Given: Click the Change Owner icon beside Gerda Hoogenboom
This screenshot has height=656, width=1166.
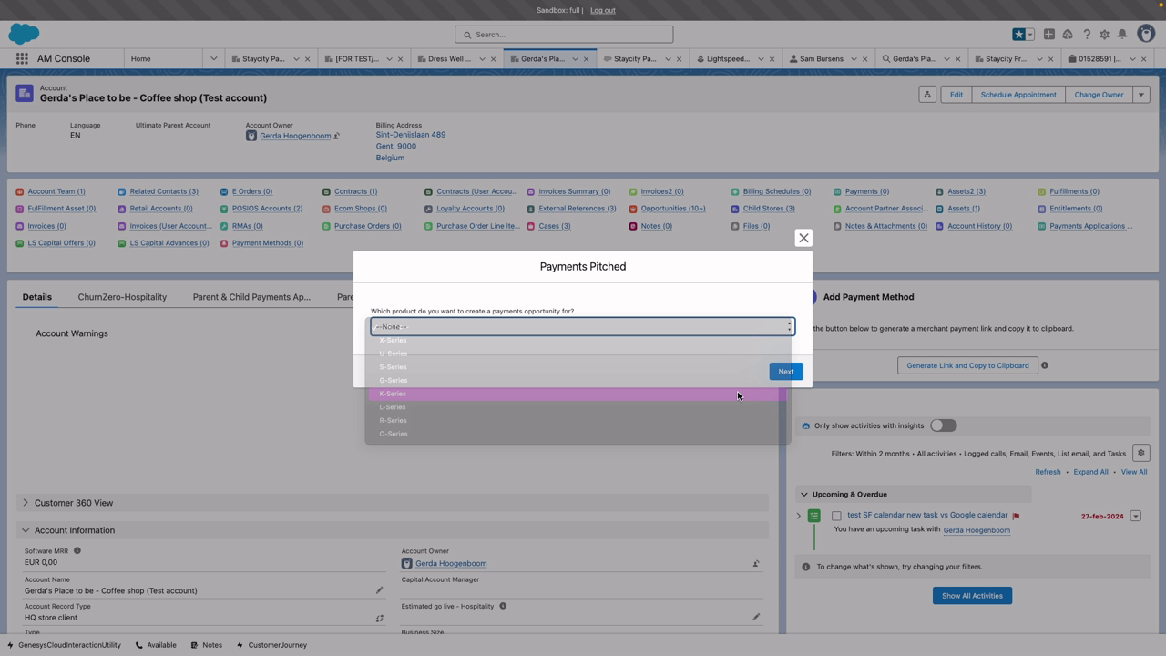Looking at the screenshot, I should pos(336,136).
